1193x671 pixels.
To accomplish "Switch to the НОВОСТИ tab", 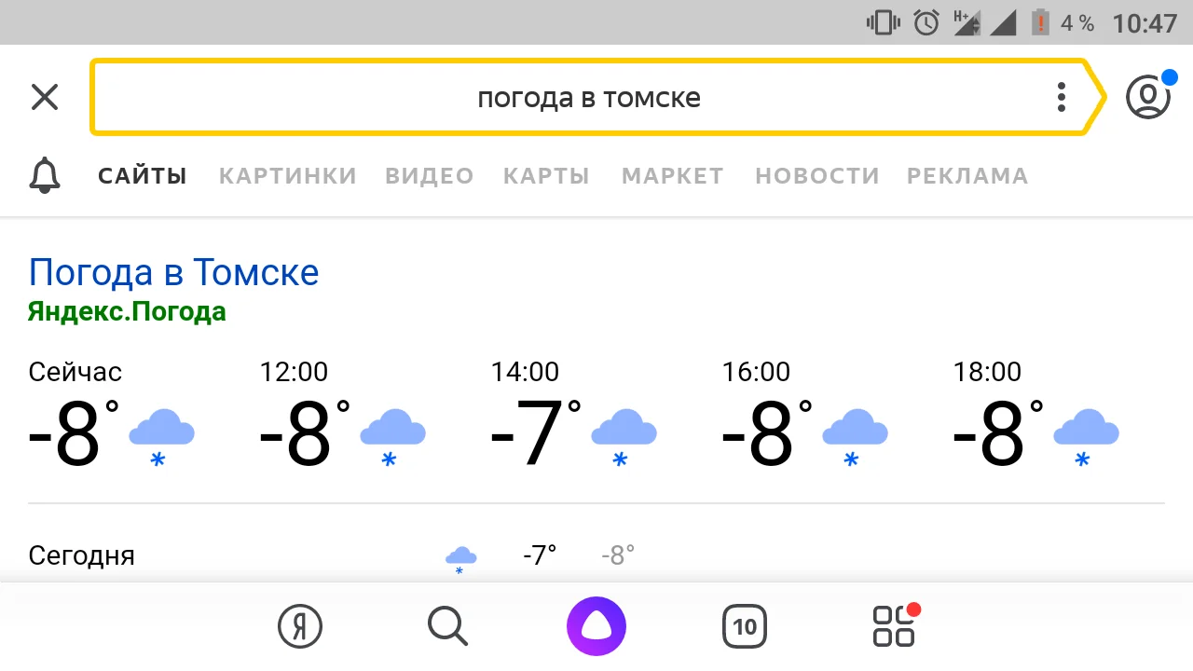I will click(816, 175).
